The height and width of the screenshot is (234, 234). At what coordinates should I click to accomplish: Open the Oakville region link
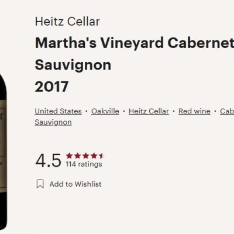tap(105, 111)
